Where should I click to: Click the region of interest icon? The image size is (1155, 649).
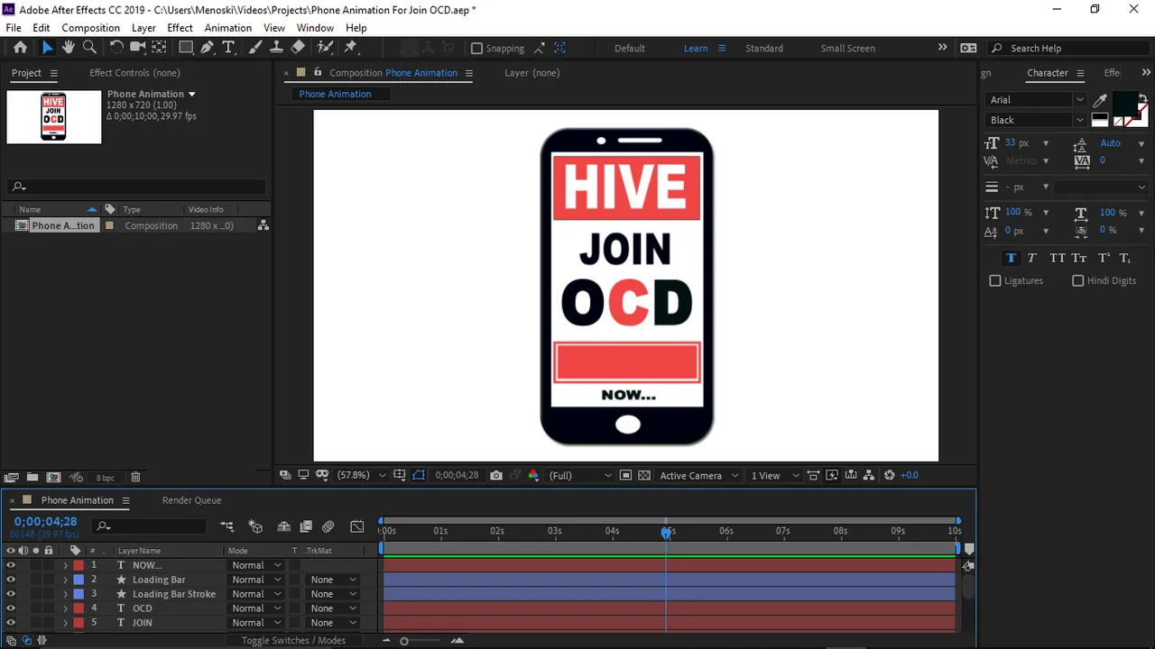coord(625,475)
